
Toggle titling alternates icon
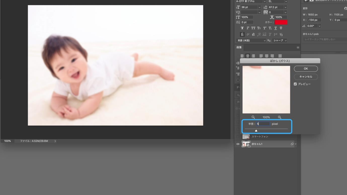(270, 34)
